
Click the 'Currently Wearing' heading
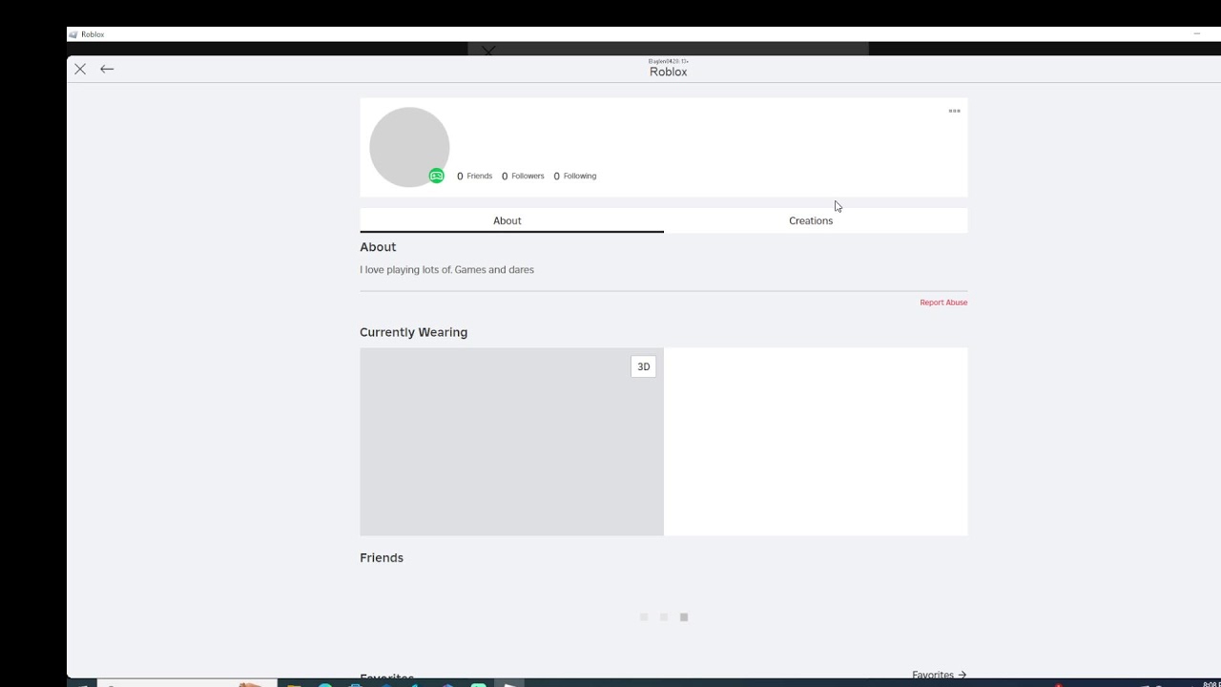tap(413, 332)
